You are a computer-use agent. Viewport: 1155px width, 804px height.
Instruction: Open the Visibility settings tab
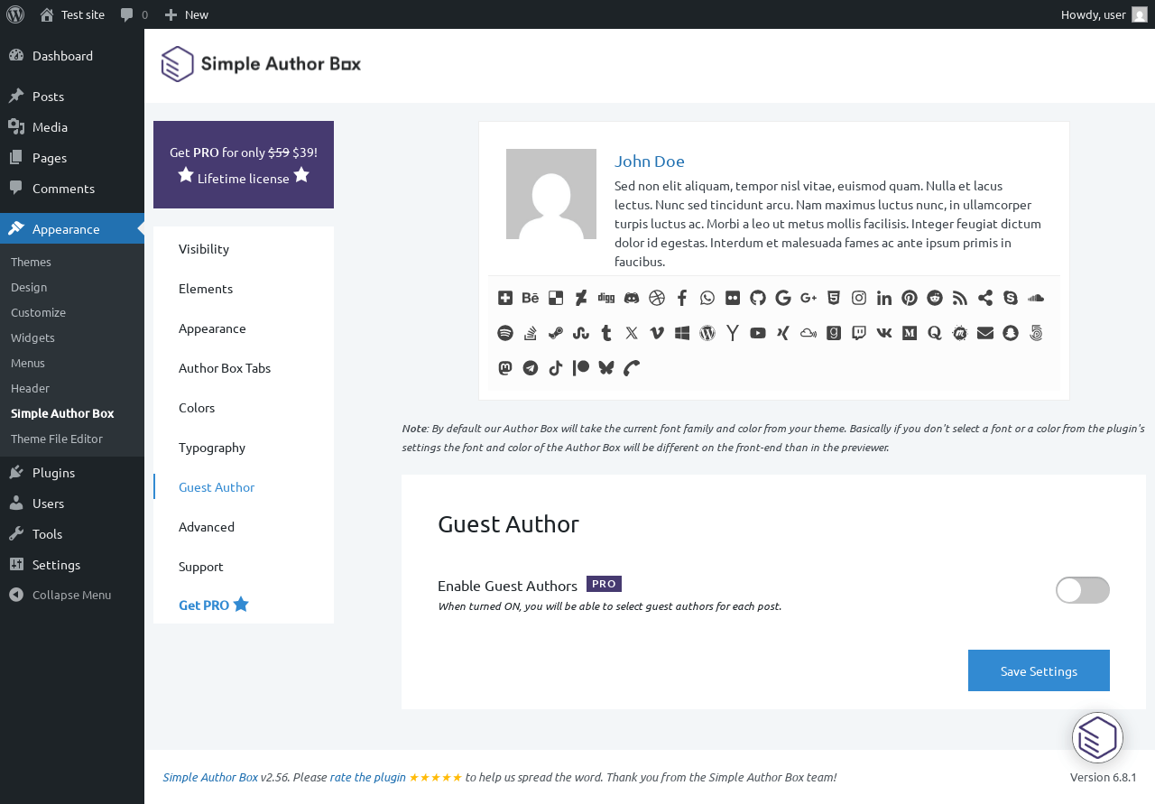point(244,248)
